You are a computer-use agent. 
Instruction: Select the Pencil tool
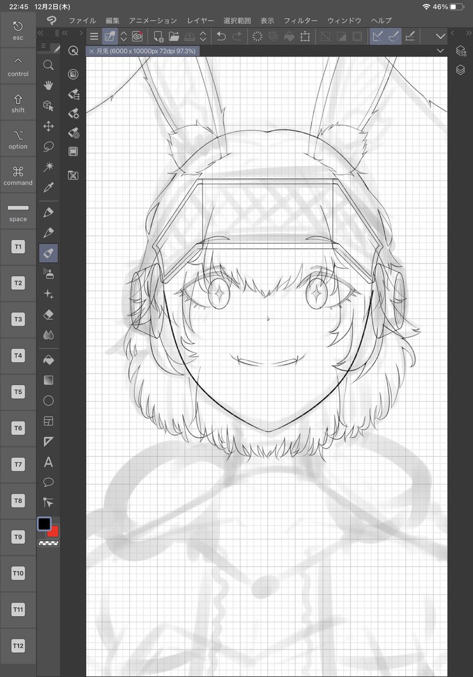pos(49,232)
